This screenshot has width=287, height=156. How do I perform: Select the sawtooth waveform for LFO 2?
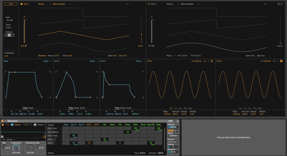[x=250, y=108]
